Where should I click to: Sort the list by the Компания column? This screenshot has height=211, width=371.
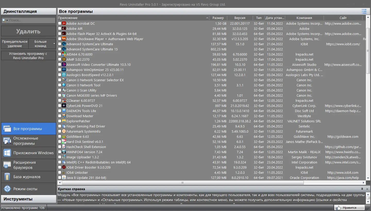coord(304,18)
